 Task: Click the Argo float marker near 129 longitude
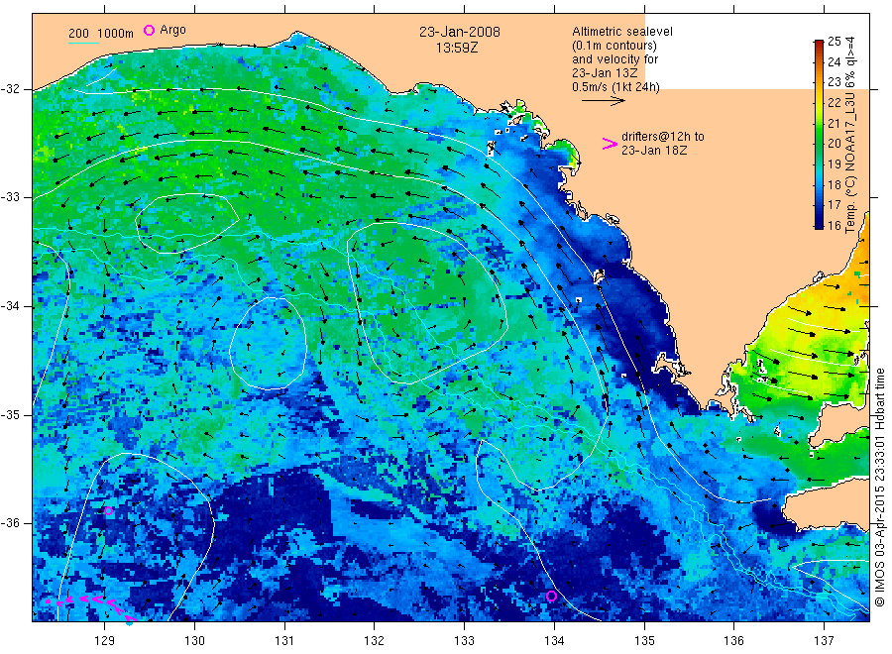pyautogui.click(x=109, y=510)
